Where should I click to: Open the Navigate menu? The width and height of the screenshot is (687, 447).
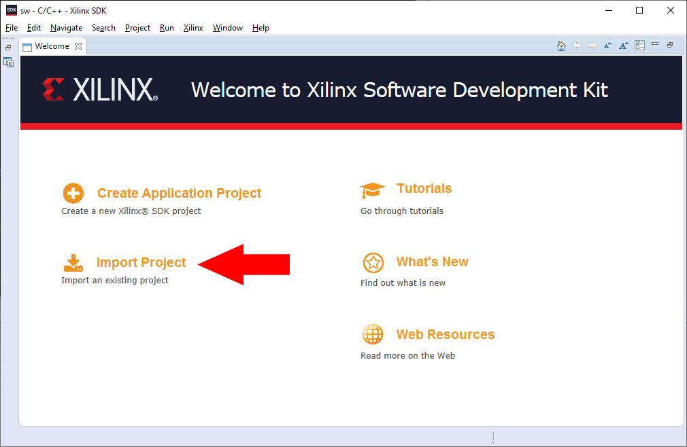(x=66, y=28)
